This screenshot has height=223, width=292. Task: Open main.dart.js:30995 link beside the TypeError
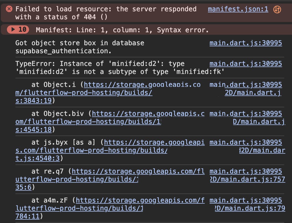pyautogui.click(x=246, y=64)
